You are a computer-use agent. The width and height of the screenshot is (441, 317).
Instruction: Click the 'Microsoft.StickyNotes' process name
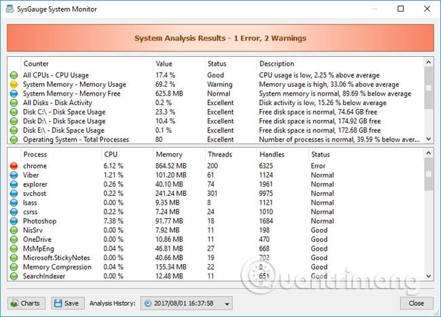tap(56, 258)
